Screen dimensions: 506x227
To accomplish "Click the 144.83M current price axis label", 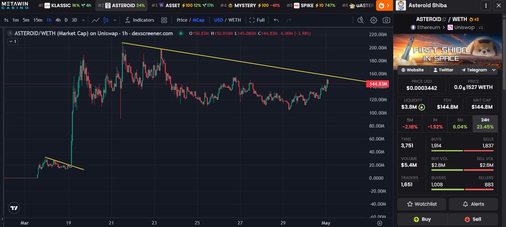I will [x=378, y=84].
